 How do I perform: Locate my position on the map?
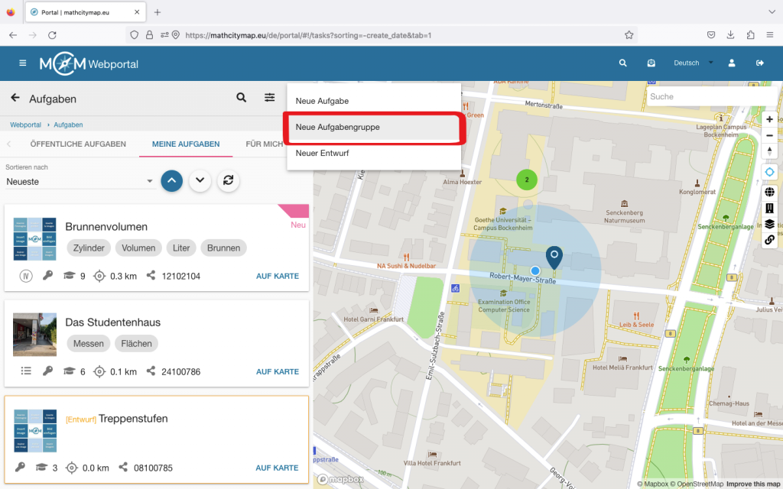(770, 172)
